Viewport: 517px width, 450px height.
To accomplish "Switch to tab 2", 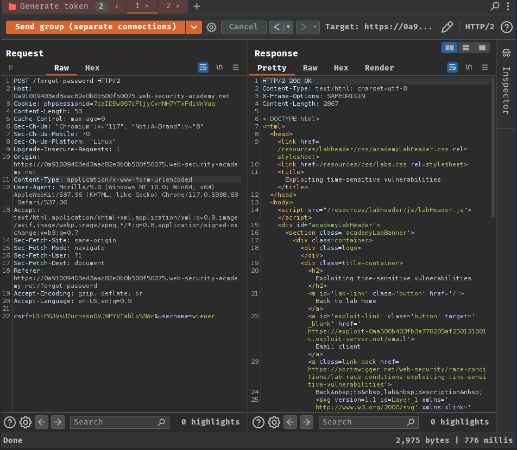I will click(x=168, y=6).
